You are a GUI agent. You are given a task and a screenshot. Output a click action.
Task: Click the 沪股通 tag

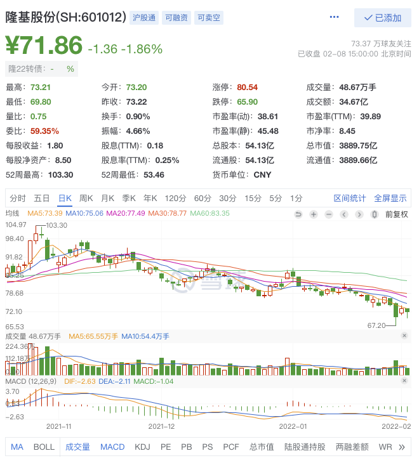click(144, 18)
